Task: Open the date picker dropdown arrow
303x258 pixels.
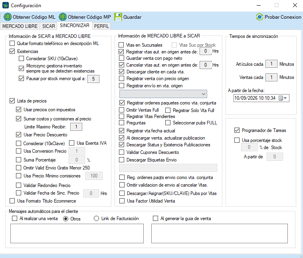Action: 285,98
